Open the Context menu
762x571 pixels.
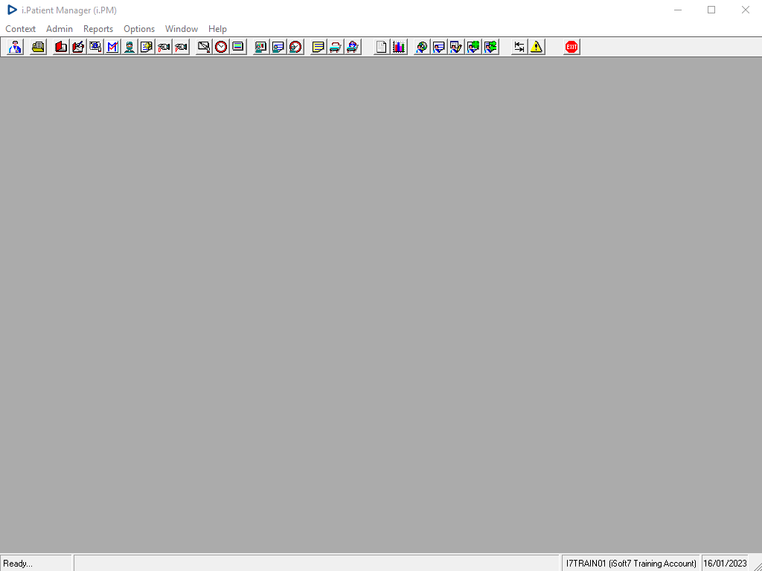tap(20, 29)
